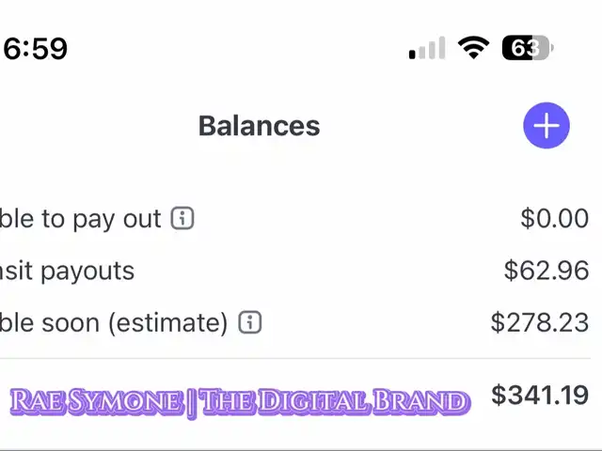The height and width of the screenshot is (451, 602).
Task: Tap the "payouts" label text
Action: click(x=87, y=272)
